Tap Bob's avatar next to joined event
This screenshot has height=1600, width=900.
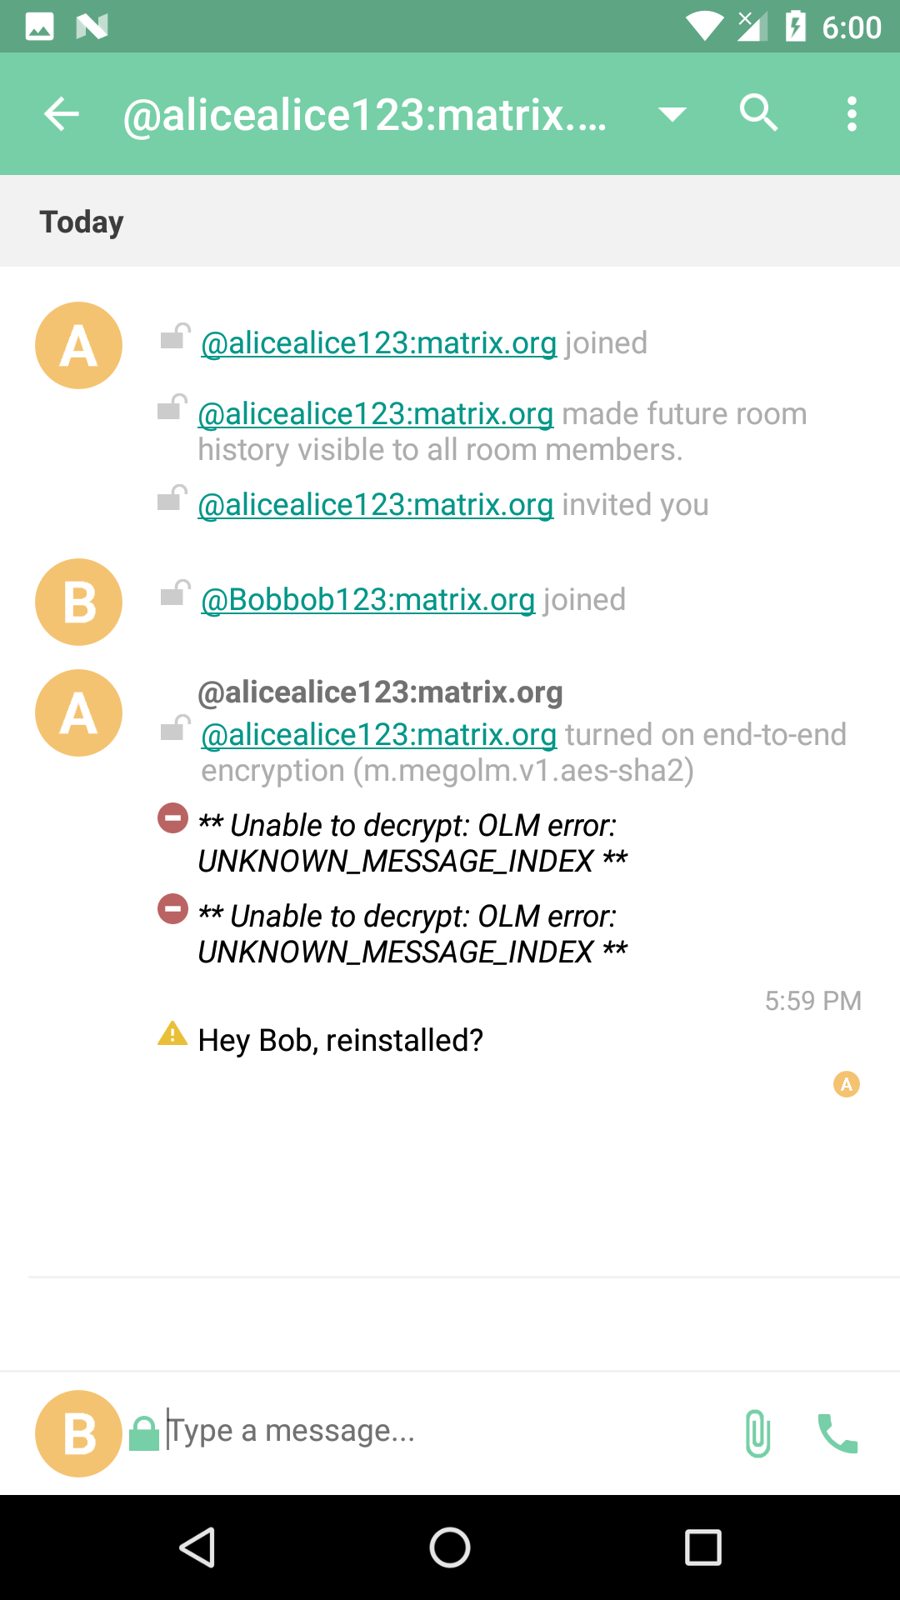(x=78, y=602)
